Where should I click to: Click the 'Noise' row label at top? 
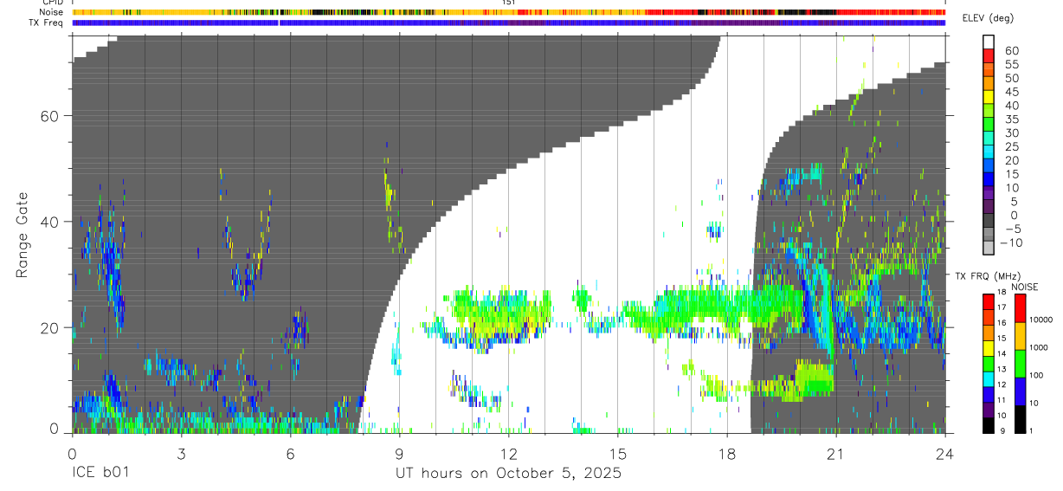point(51,12)
